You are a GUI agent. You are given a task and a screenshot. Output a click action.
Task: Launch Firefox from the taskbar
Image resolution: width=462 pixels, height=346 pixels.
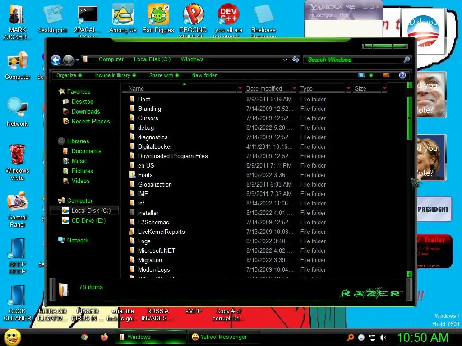click(x=104, y=337)
